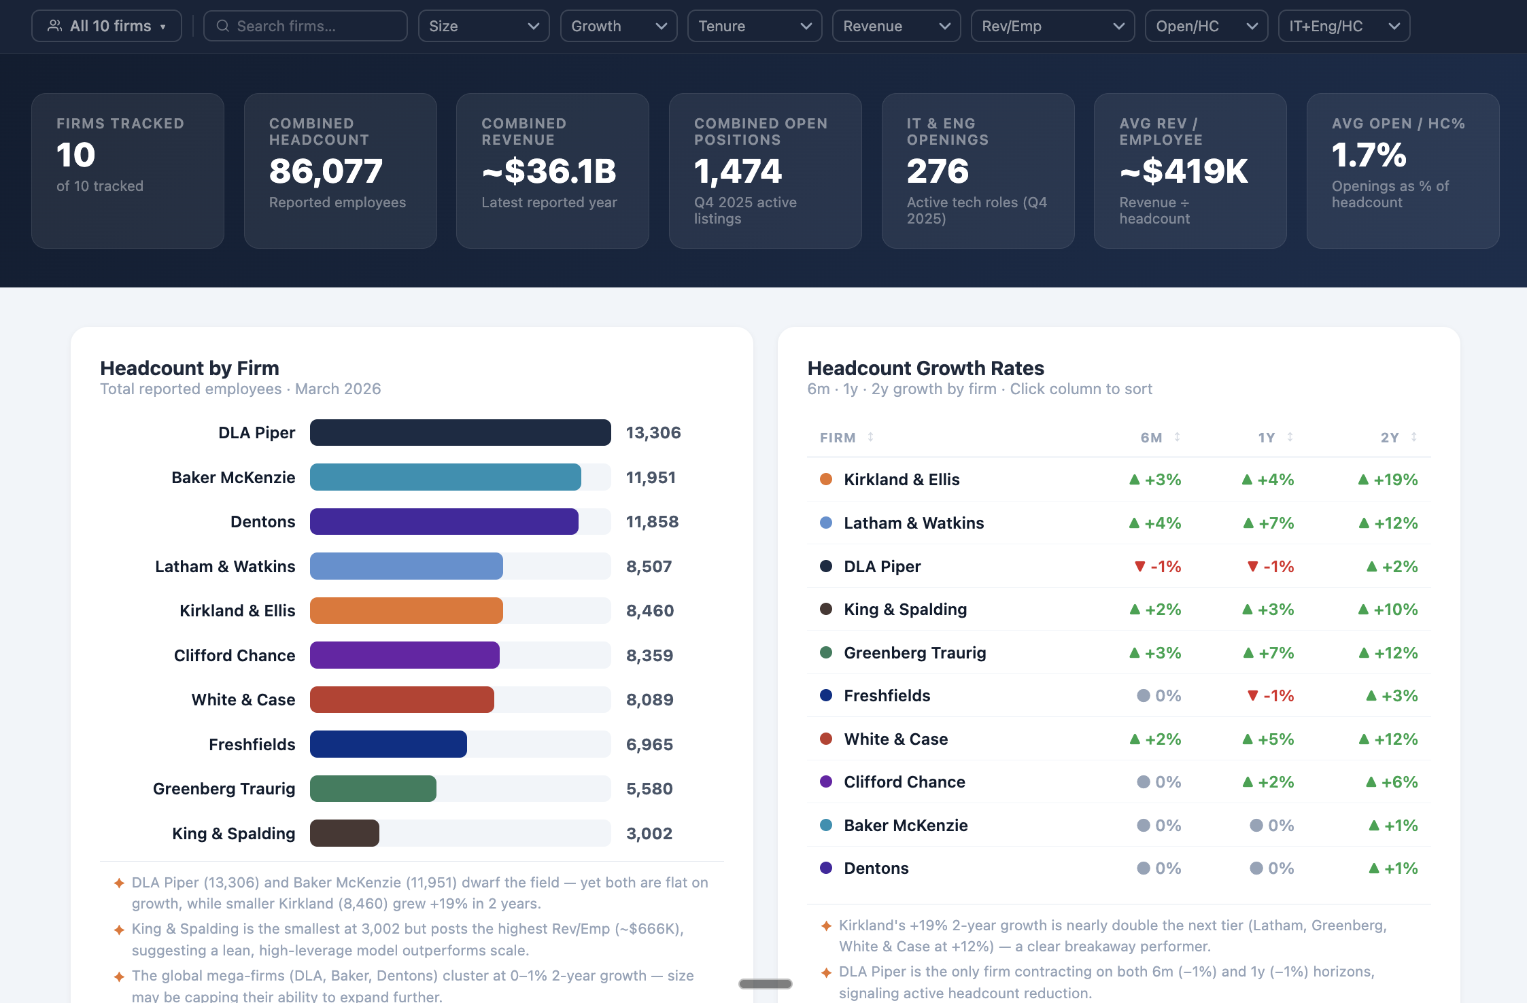
Task: Click Freshfields -1% 1Y value
Action: tap(1271, 696)
